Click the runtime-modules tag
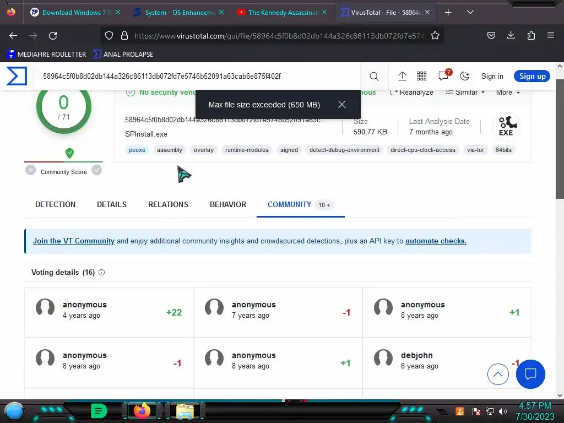This screenshot has height=423, width=564. (247, 150)
